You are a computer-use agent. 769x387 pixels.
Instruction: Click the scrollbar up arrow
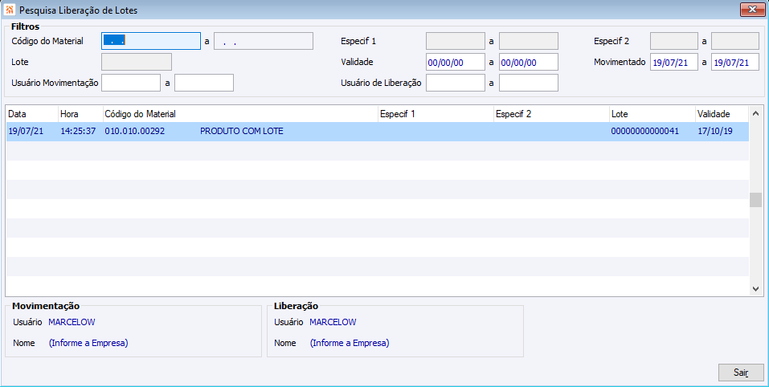(x=756, y=114)
